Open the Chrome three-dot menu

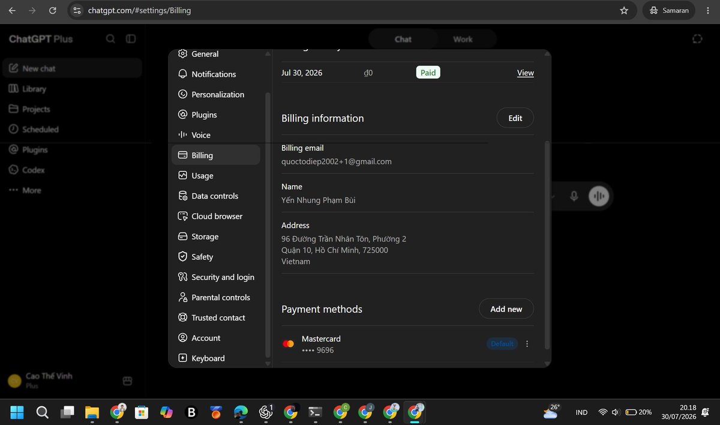(707, 10)
